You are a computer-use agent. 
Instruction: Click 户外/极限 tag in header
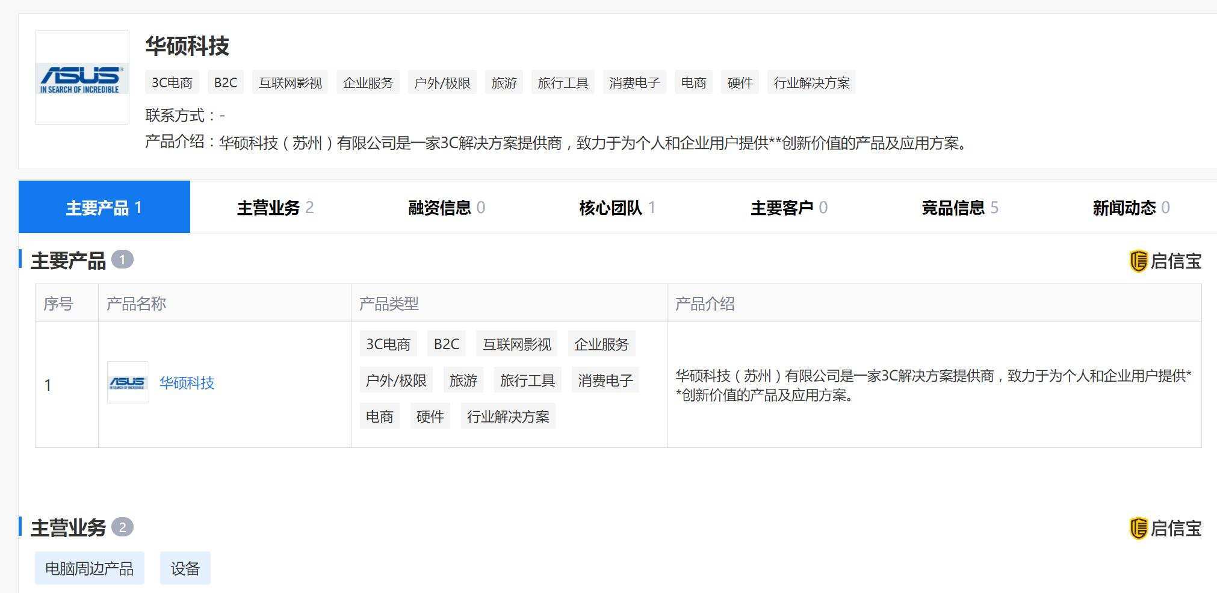[x=442, y=82]
